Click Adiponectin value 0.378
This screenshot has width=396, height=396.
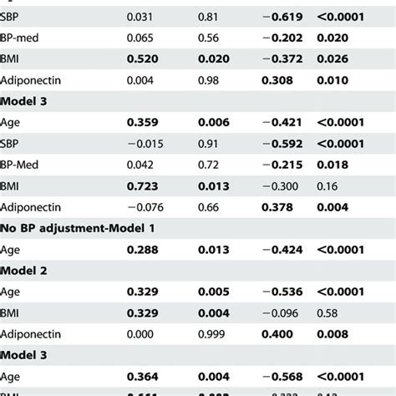(277, 207)
